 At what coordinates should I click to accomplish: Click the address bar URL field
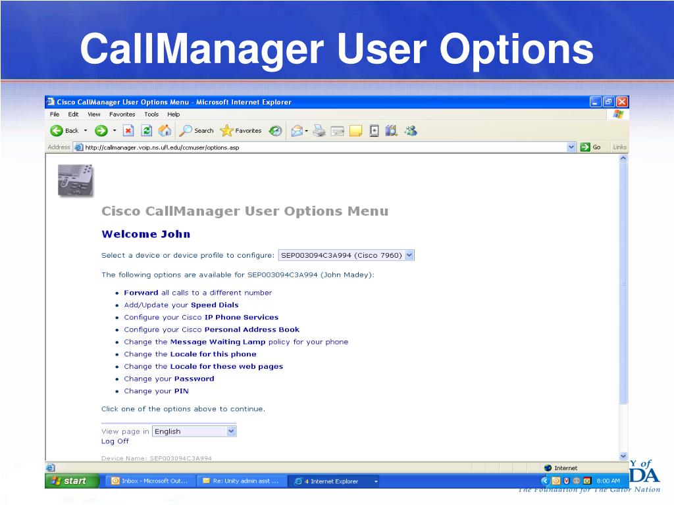[x=325, y=147]
